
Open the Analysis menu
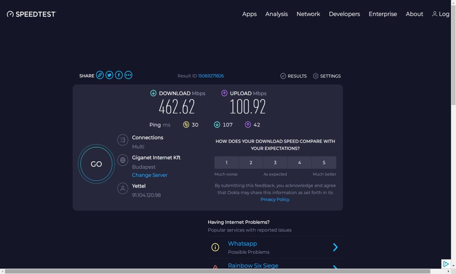click(x=276, y=14)
